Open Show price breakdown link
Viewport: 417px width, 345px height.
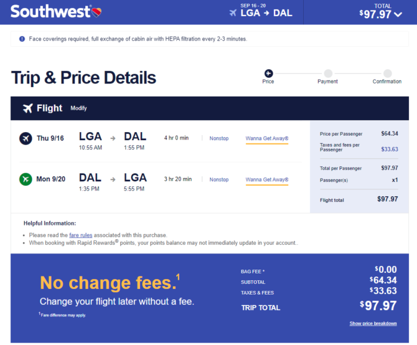point(373,323)
